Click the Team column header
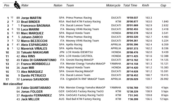Image resolution: width=172 pixels, height=103 pixels. [70, 5]
